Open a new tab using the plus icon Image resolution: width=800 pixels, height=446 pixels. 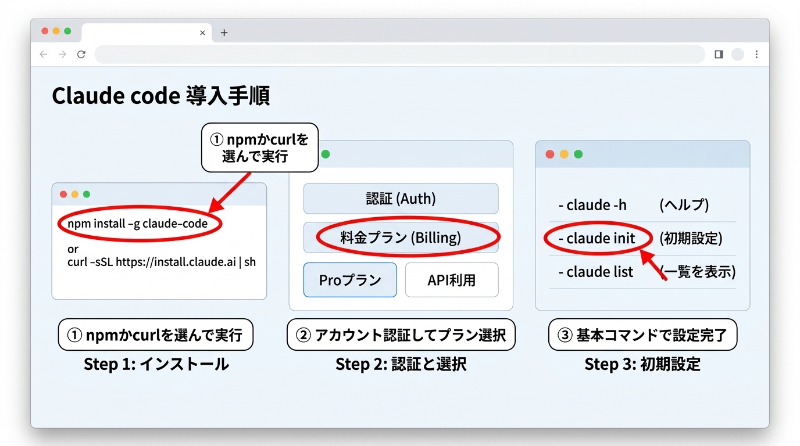point(224,33)
